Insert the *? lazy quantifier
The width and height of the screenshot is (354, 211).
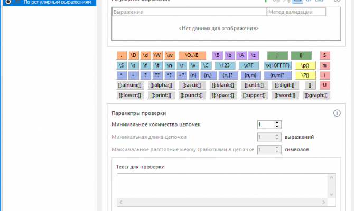pyautogui.click(x=169, y=75)
